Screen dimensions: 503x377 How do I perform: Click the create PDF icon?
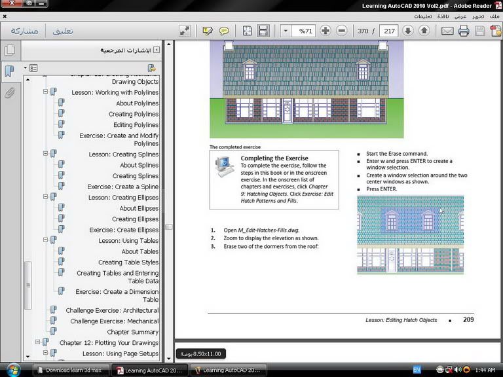496,31
